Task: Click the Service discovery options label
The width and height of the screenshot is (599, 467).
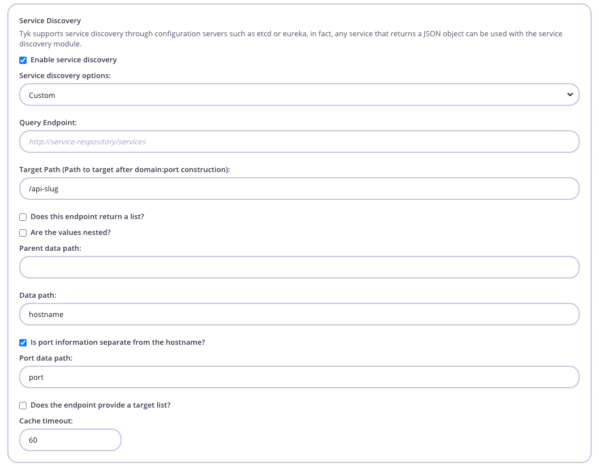Action: tap(63, 75)
